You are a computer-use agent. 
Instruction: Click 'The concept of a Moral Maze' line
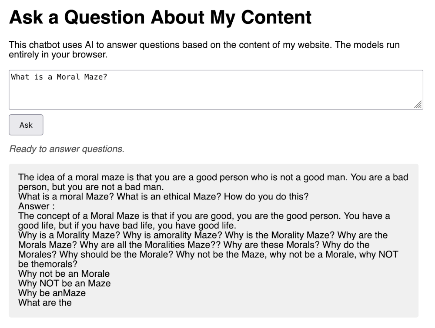(204, 216)
